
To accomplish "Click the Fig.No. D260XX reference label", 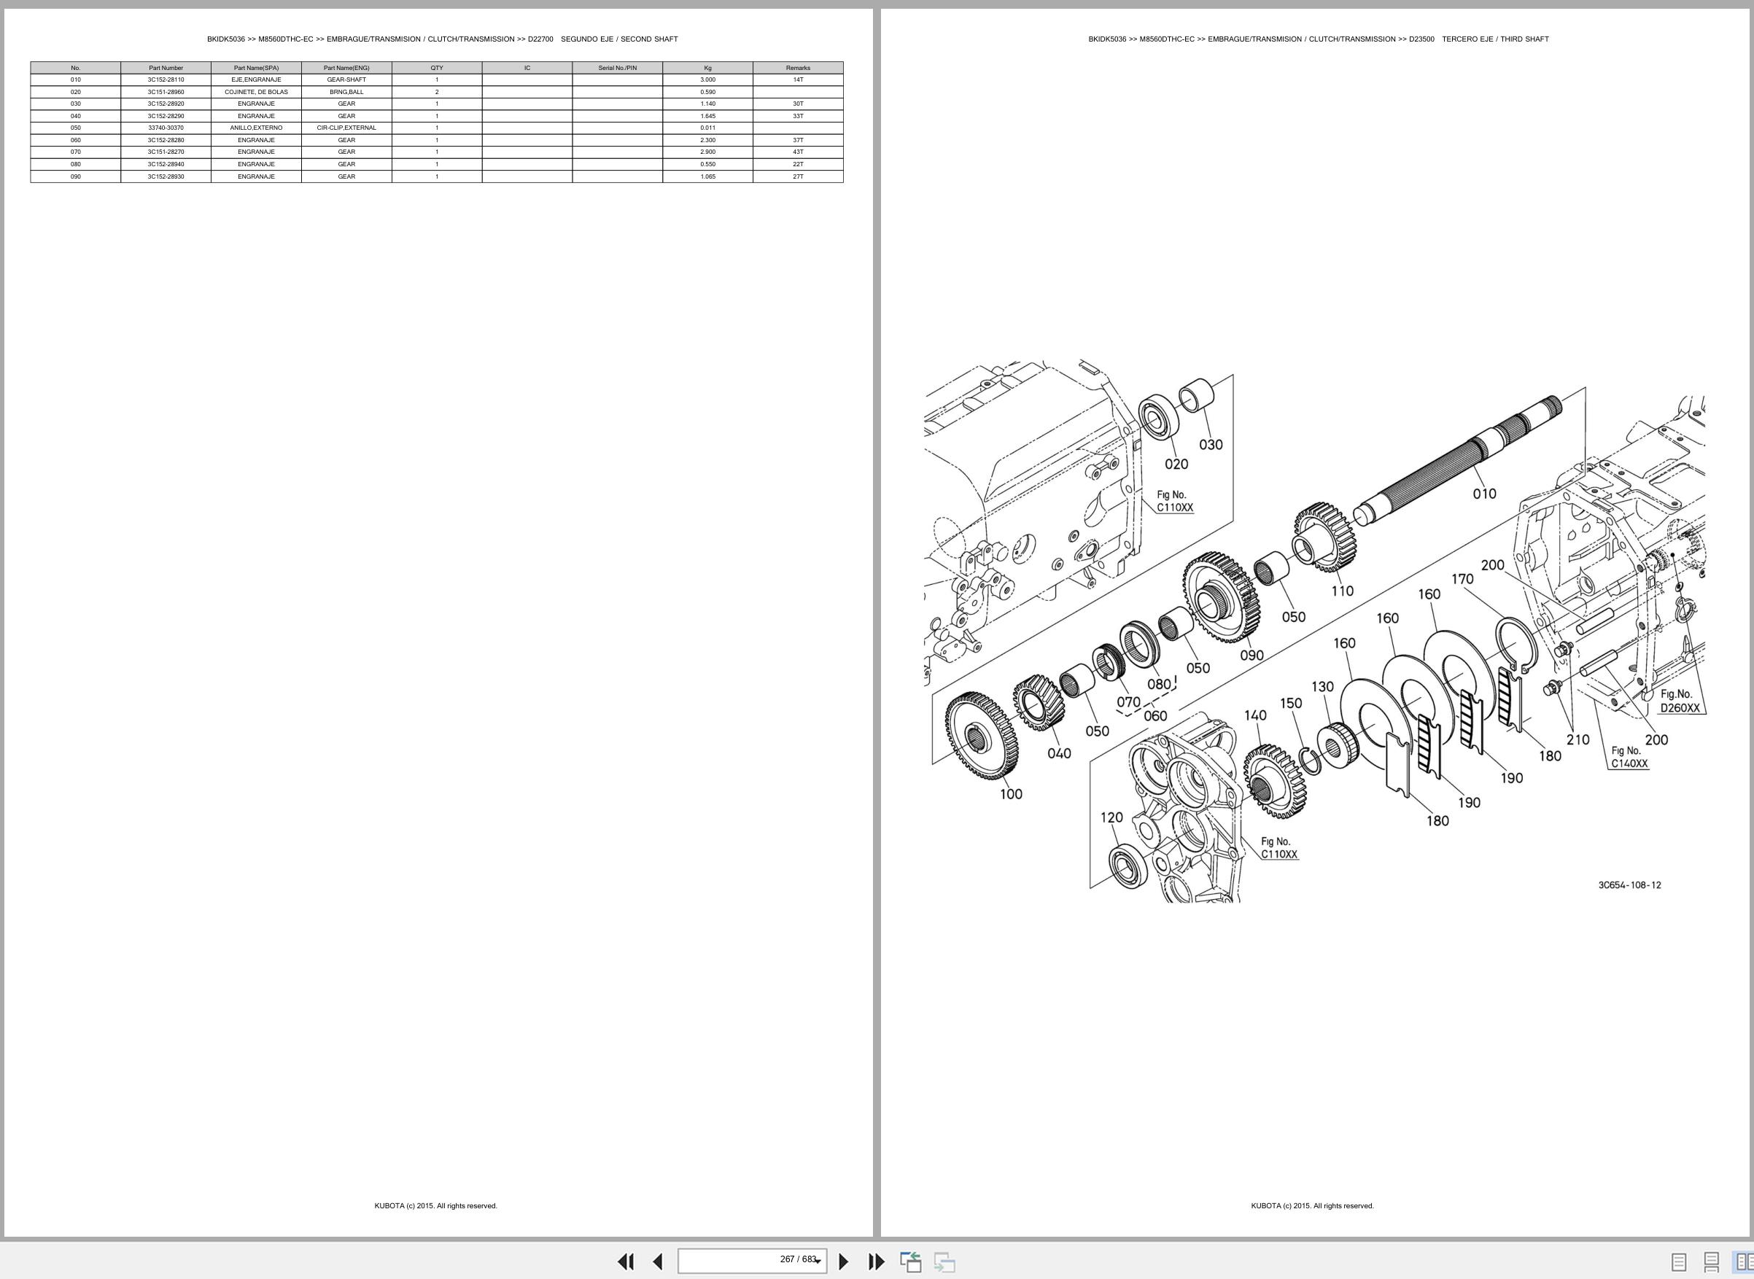I will coord(1680,701).
